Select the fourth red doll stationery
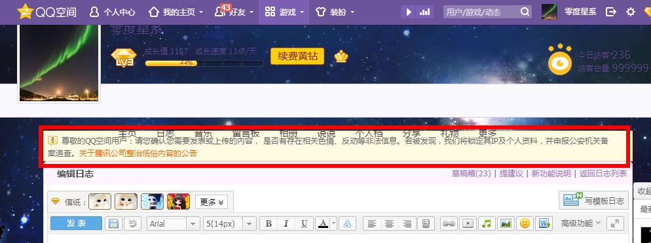651x243 pixels. [179, 202]
